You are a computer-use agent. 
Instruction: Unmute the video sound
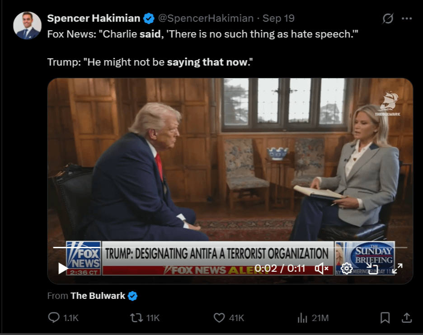[x=322, y=269]
